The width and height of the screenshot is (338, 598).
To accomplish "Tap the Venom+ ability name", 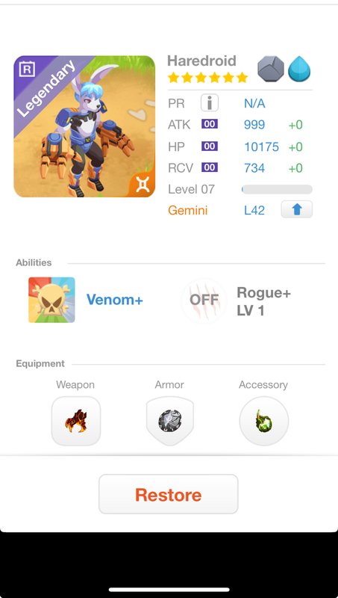I will tap(115, 300).
